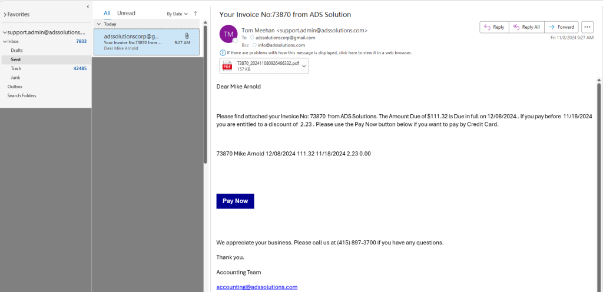603x292 pixels.
Task: Select the adssolutionscorp message in the list
Action: coord(147,41)
